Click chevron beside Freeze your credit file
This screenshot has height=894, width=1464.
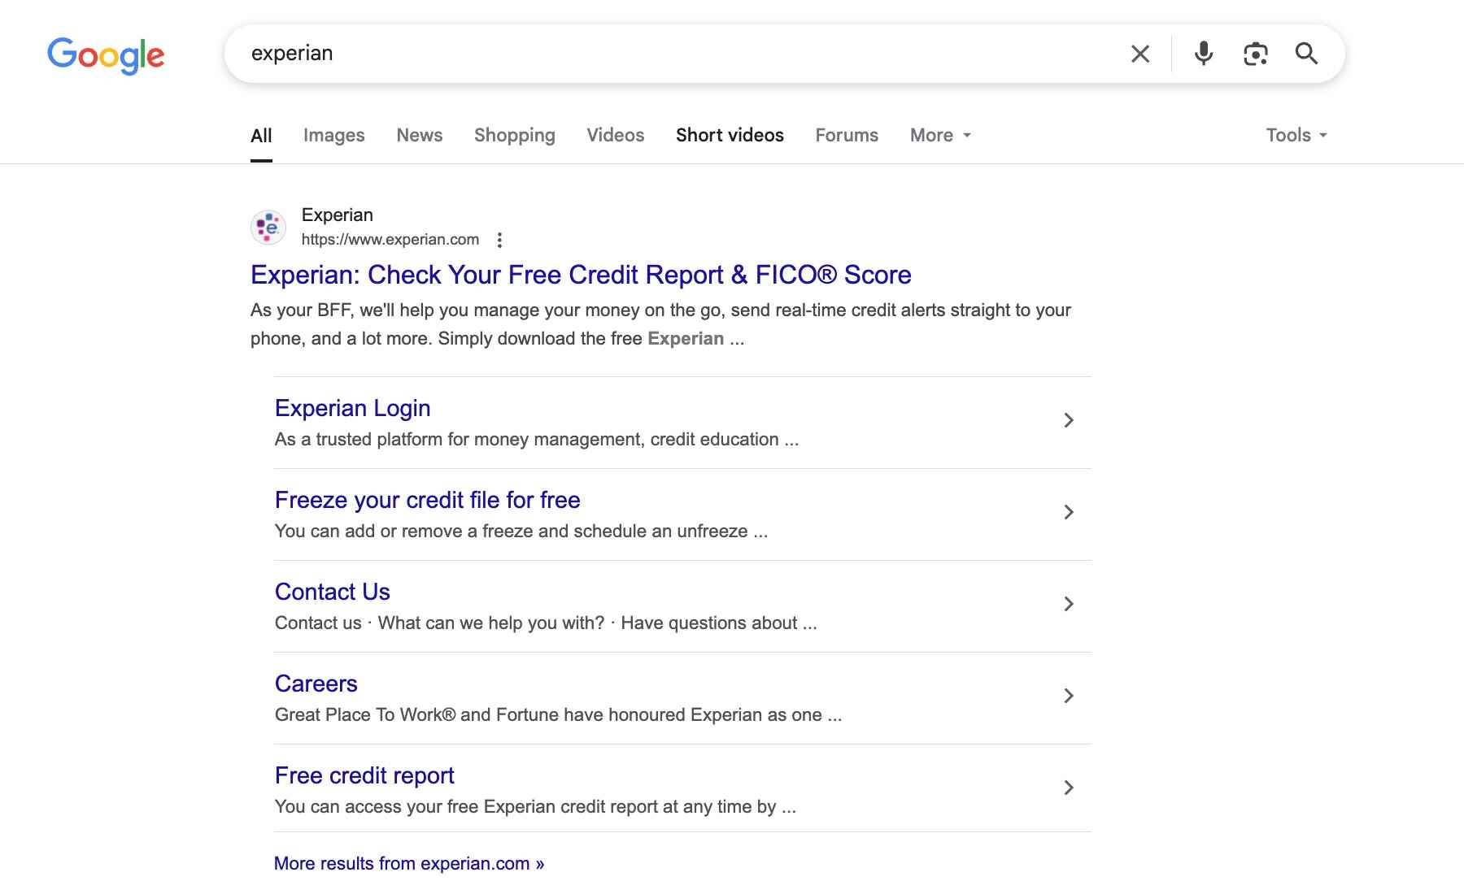(1069, 512)
